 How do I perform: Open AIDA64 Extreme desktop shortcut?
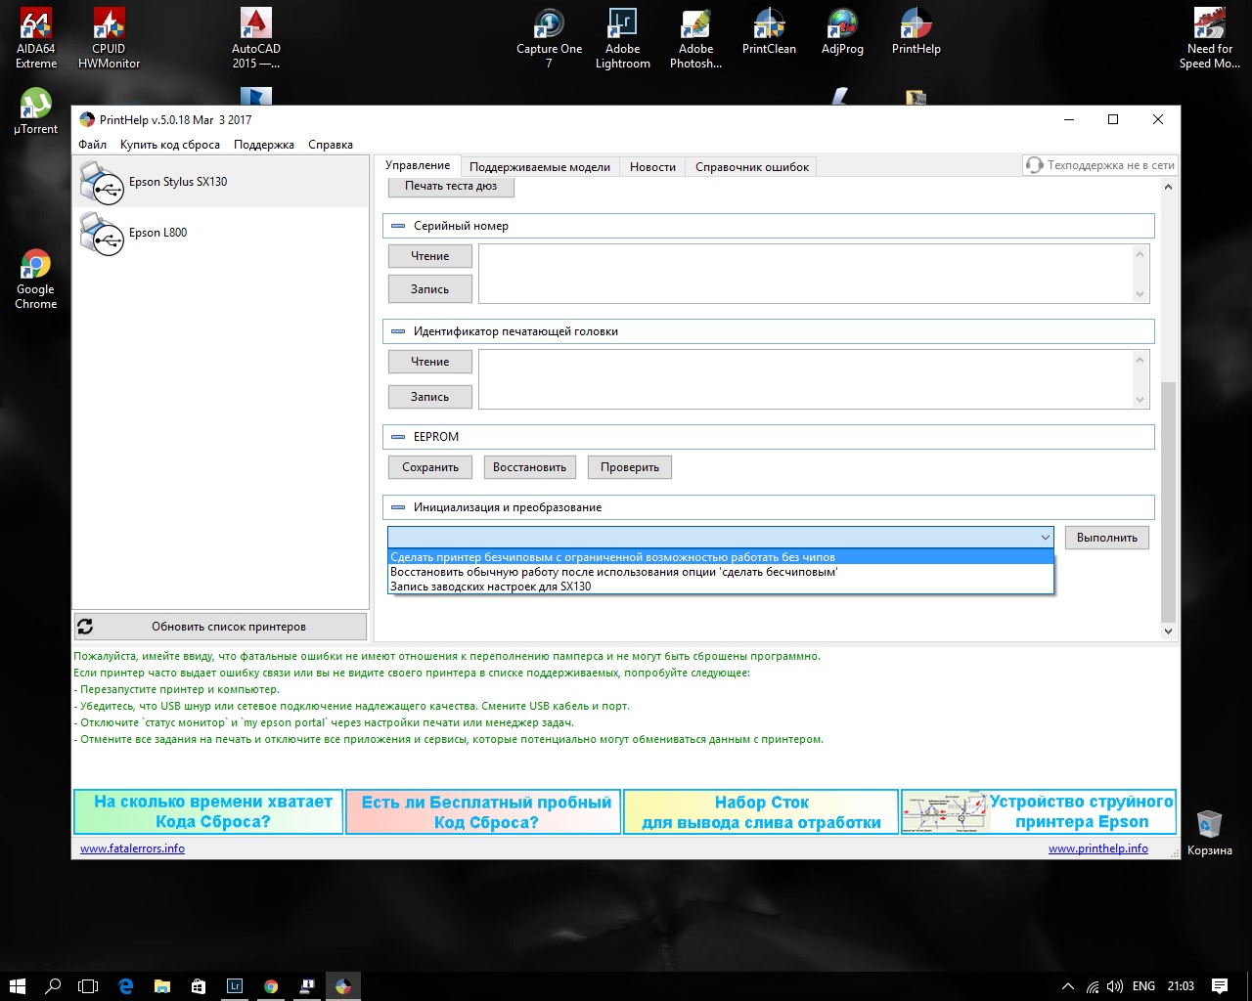tap(36, 39)
